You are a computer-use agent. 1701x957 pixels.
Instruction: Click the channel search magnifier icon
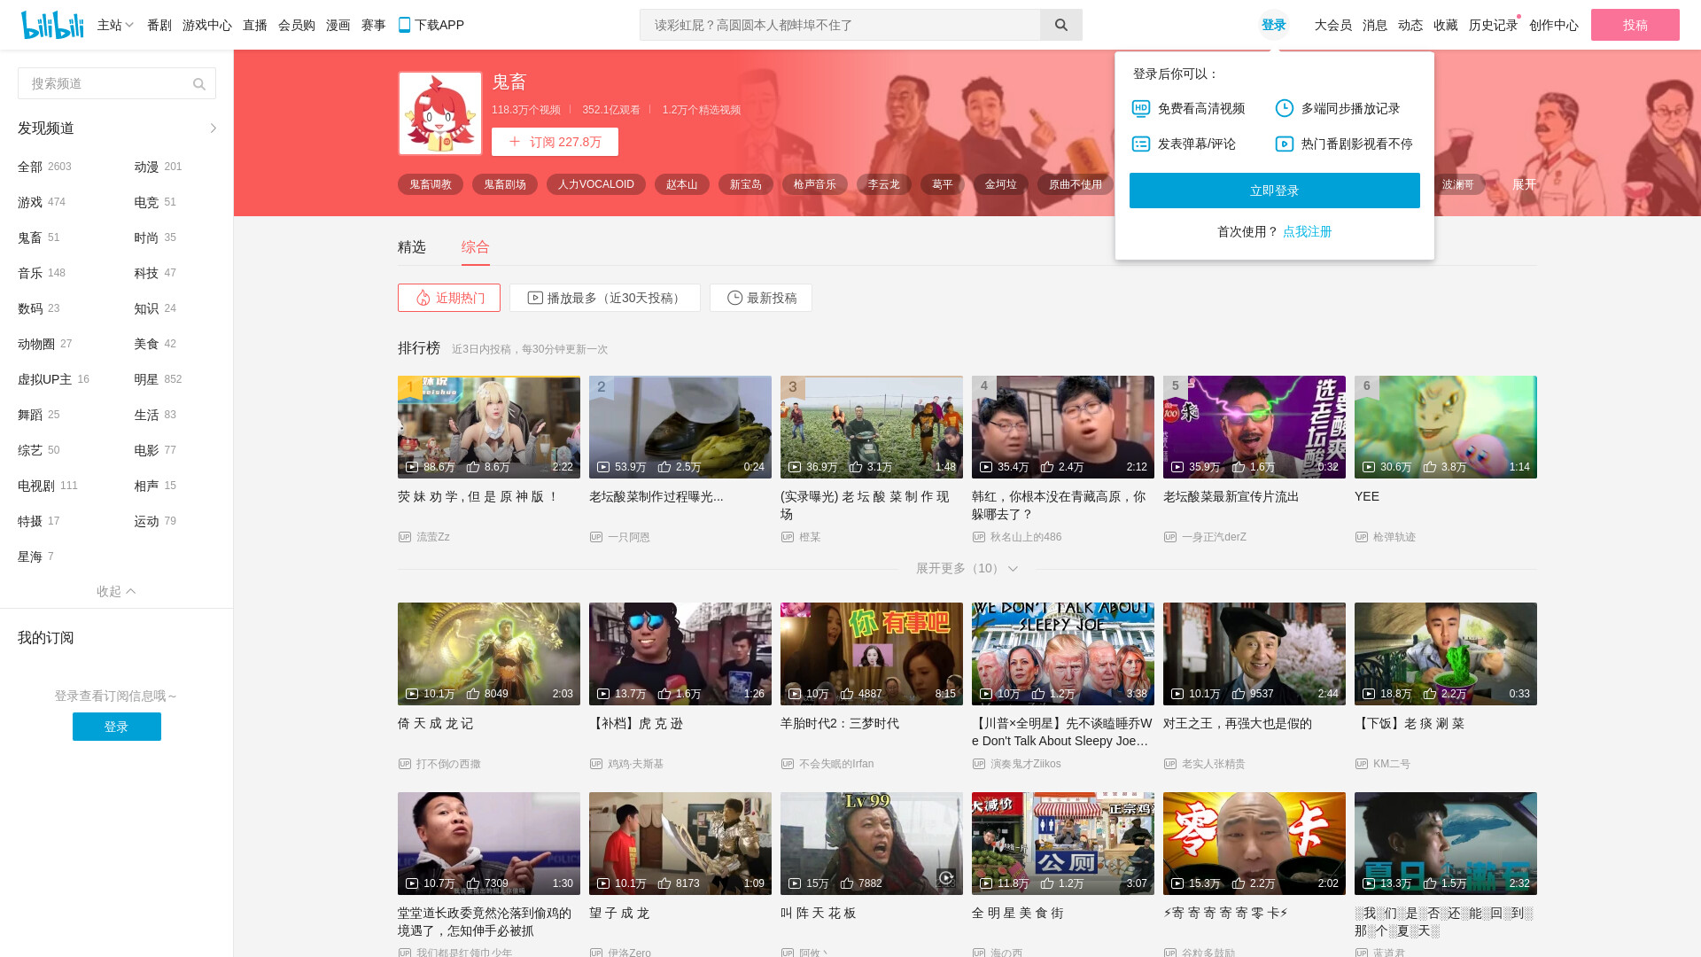199,84
